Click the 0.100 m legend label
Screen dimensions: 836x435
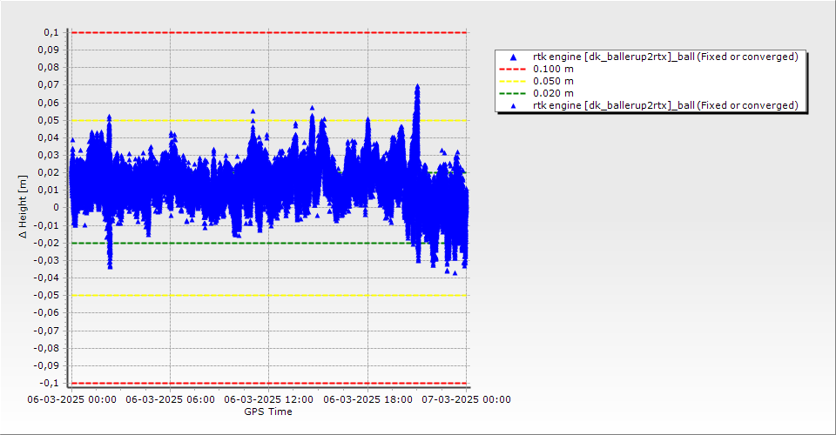pyautogui.click(x=553, y=69)
